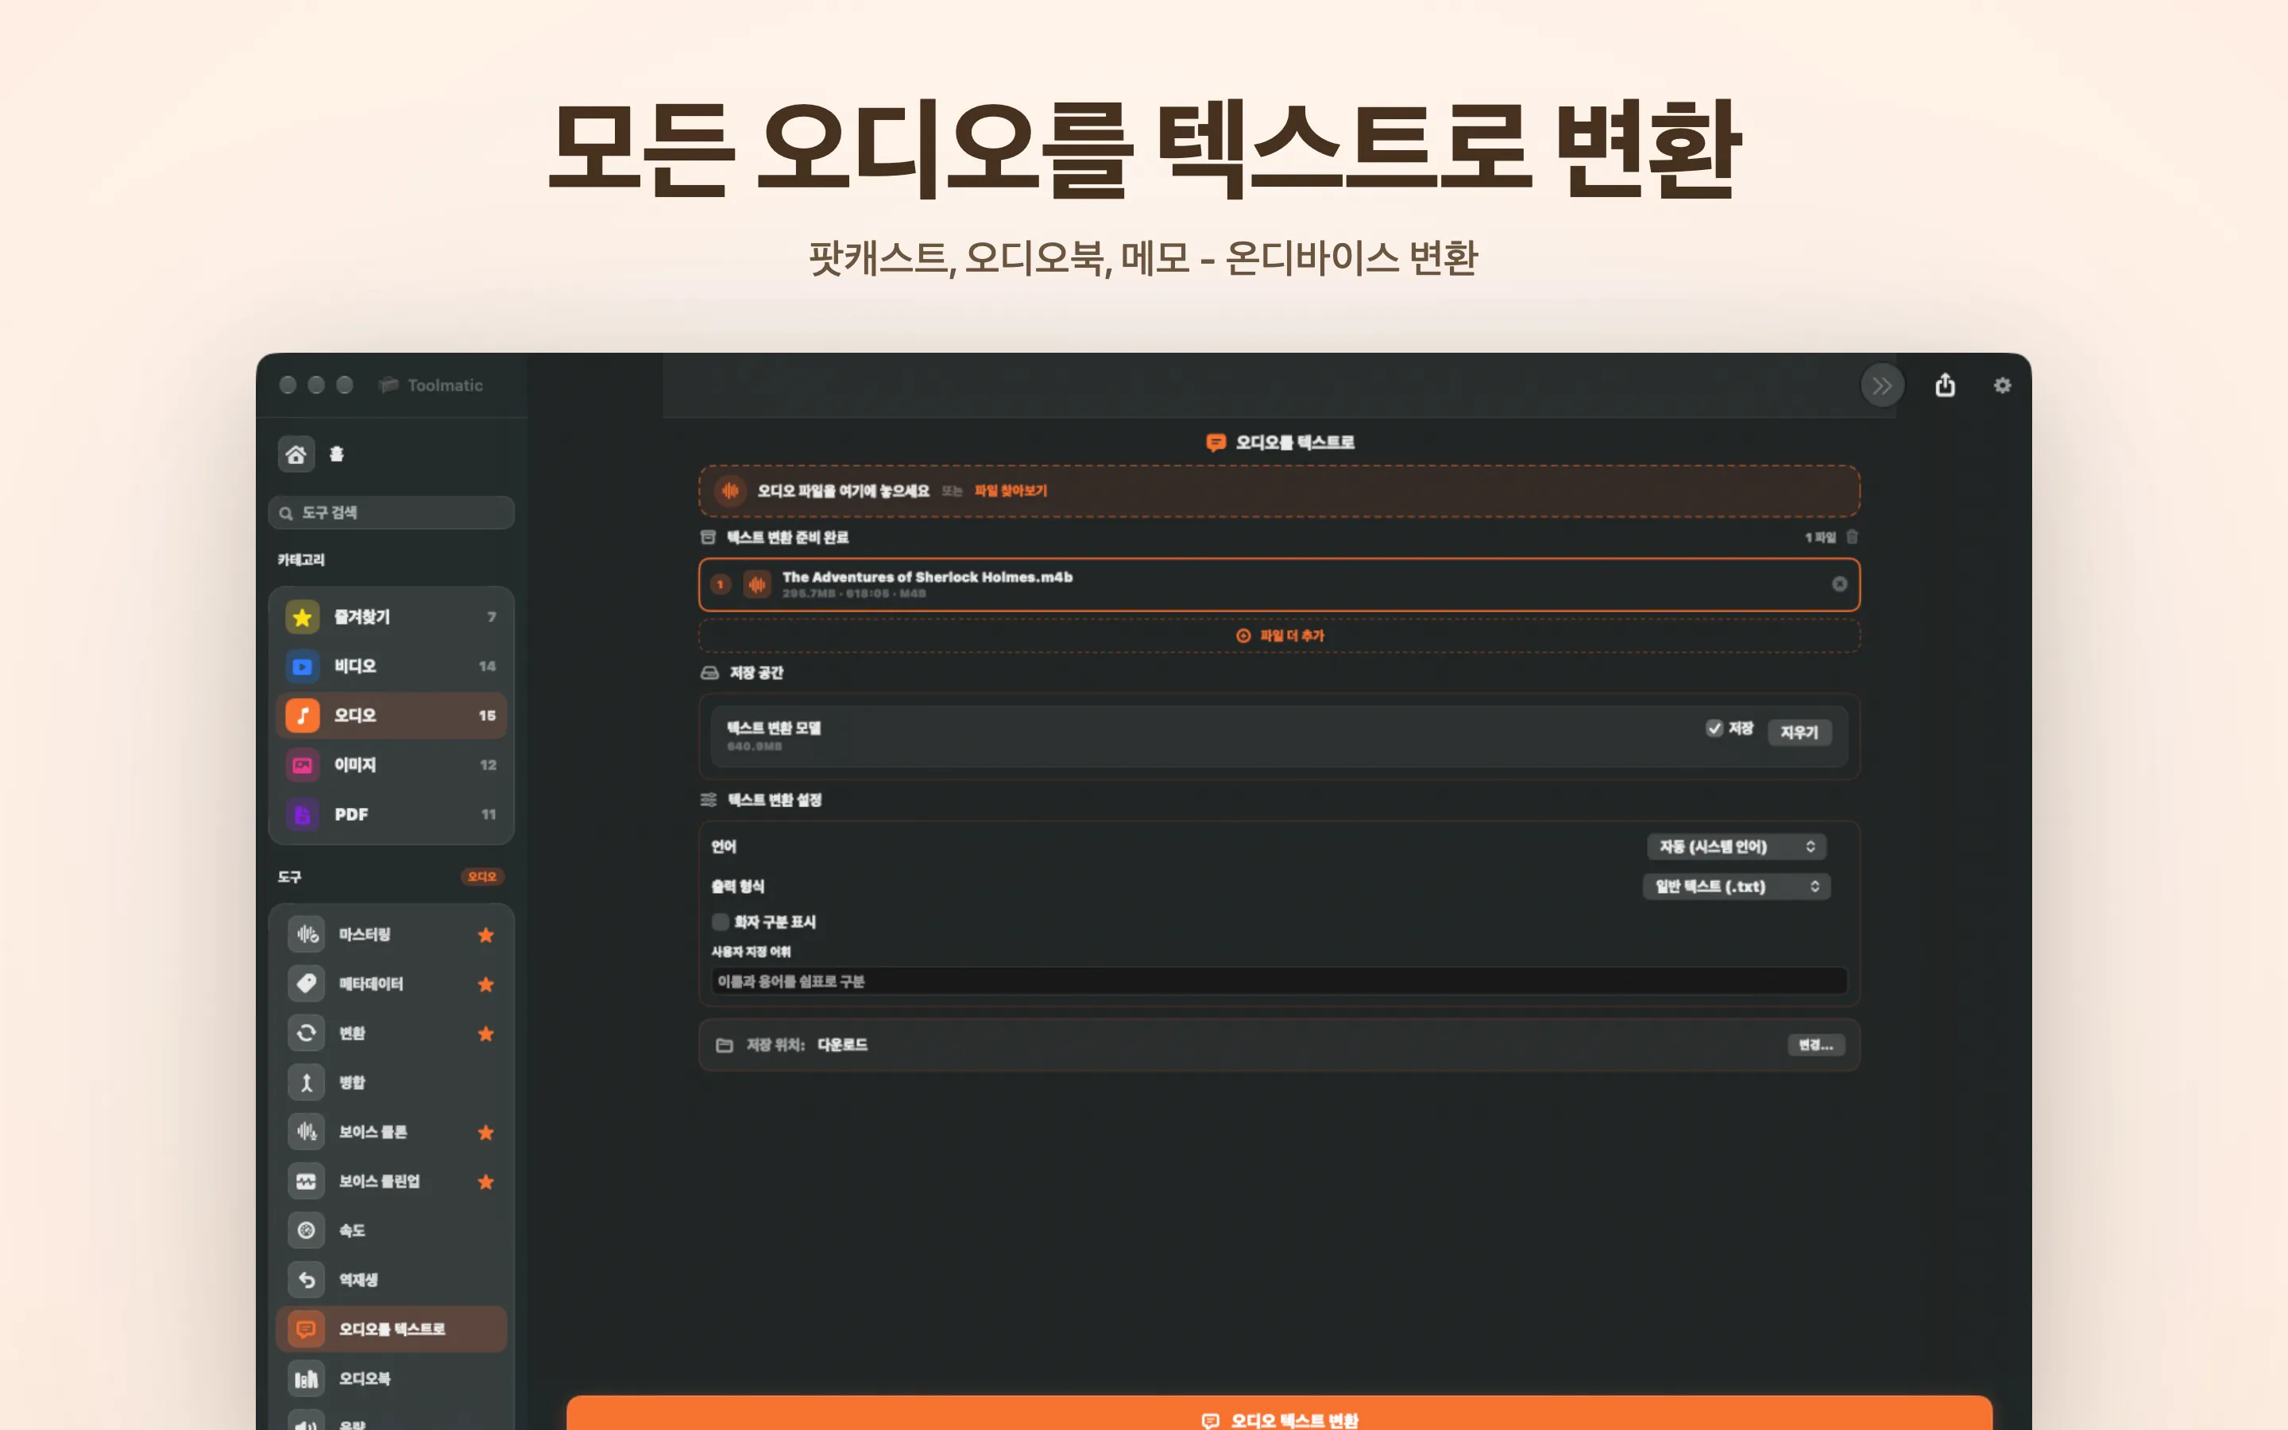This screenshot has height=1430, width=2288.
Task: Toggle favorite star for 메타데이터
Action: [486, 984]
